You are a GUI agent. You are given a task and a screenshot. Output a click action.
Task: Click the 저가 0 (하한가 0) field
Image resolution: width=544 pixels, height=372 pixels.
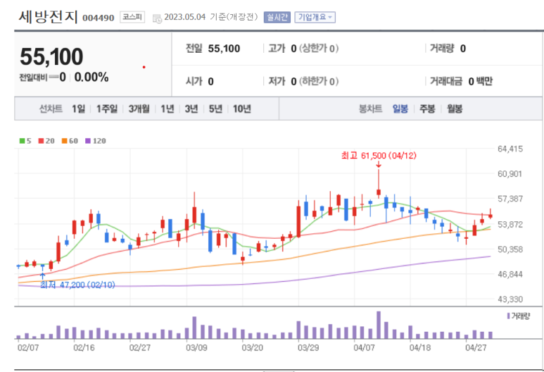pos(303,81)
